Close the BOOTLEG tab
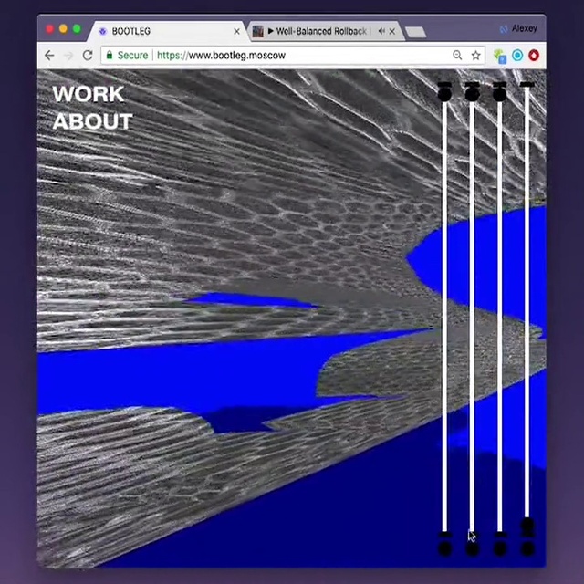Image resolution: width=584 pixels, height=584 pixels. [236, 32]
